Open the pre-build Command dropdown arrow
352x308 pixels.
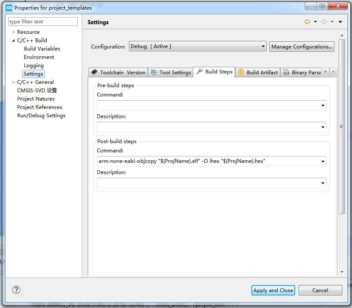323,106
